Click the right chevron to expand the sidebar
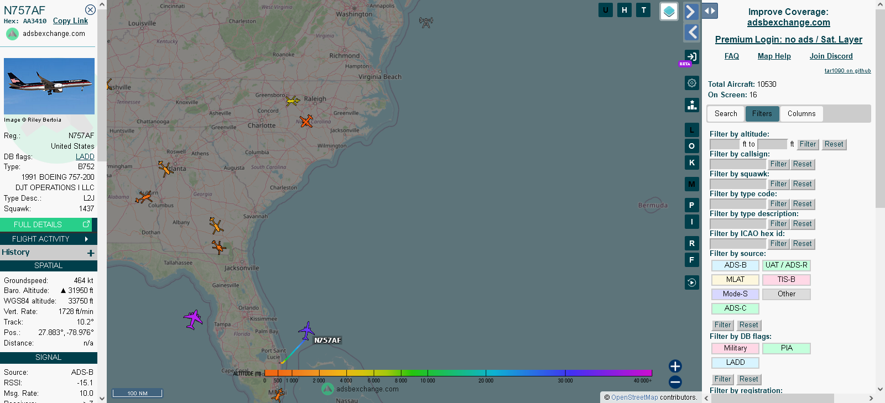885x403 pixels. [691, 12]
